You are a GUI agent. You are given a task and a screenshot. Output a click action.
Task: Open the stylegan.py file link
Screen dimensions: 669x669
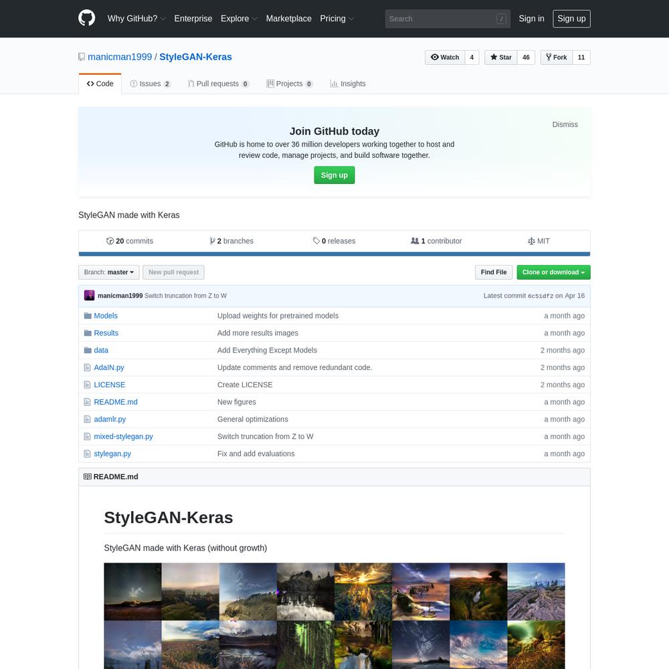[112, 454]
